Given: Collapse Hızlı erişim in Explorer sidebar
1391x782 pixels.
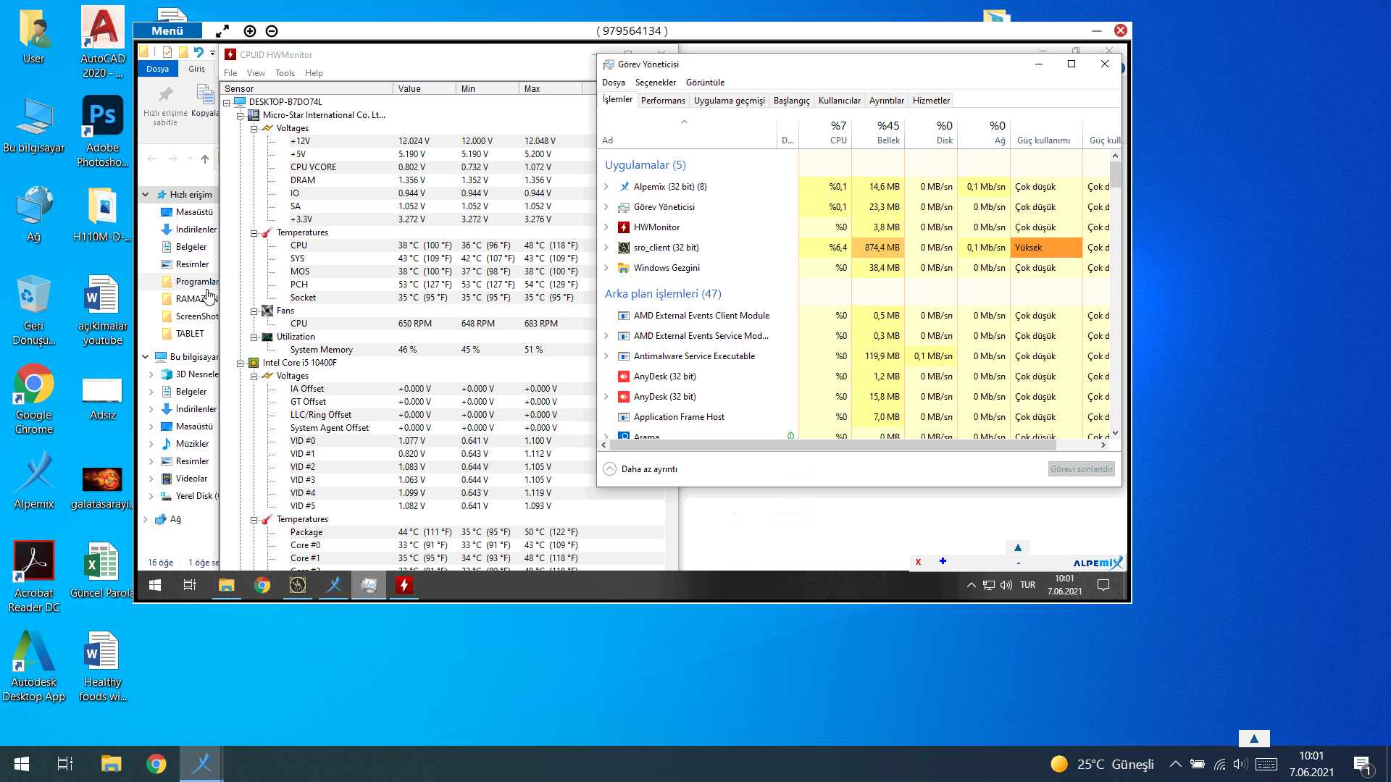Looking at the screenshot, I should (146, 195).
